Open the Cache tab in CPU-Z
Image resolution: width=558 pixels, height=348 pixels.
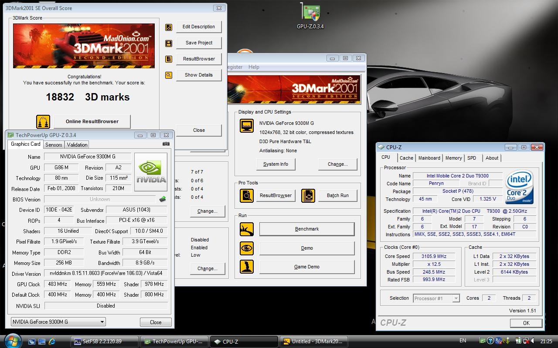[406, 158]
